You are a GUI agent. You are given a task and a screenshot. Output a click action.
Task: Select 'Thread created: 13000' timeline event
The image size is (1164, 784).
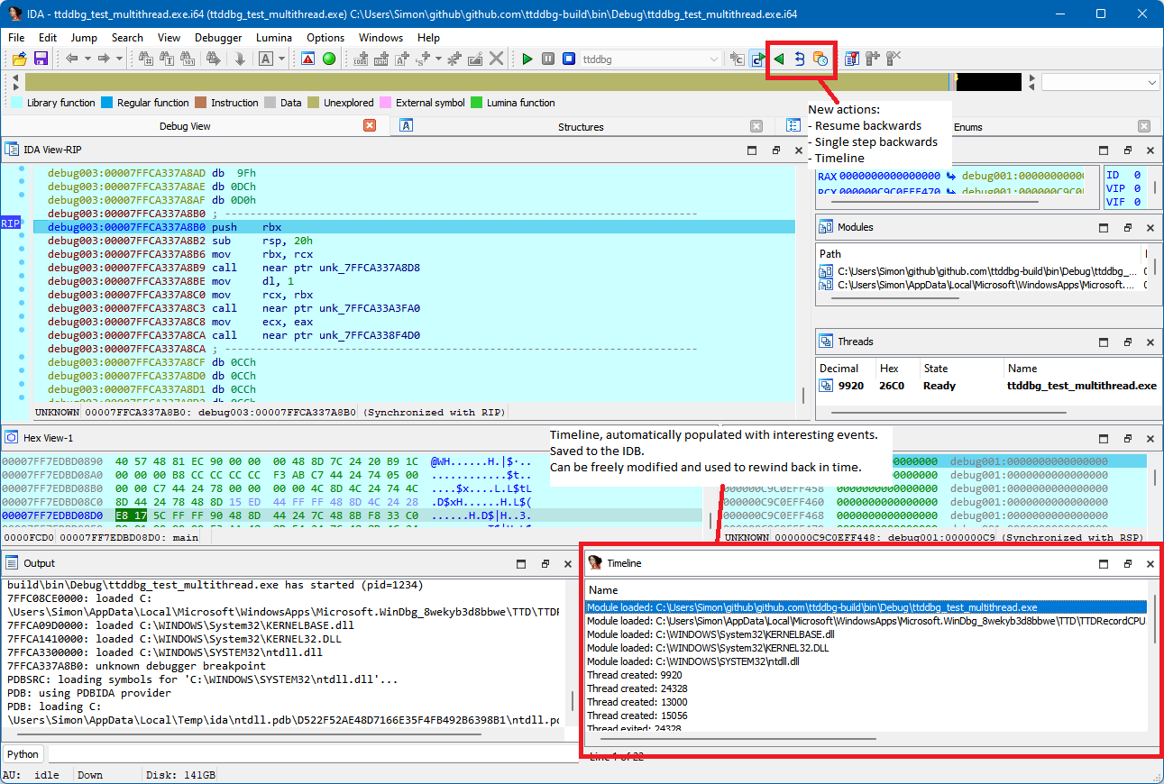click(637, 702)
